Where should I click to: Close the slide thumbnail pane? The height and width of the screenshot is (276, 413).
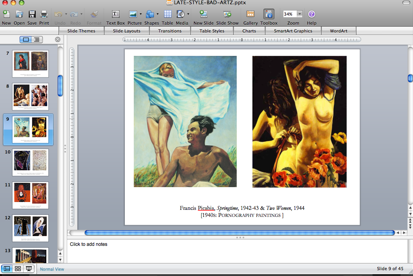(58, 39)
